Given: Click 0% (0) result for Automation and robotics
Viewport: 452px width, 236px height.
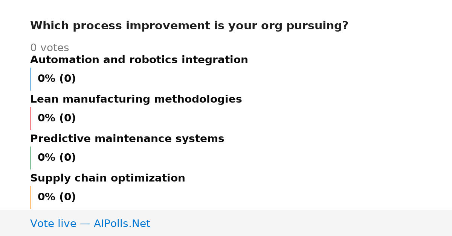Looking at the screenshot, I should click(57, 79).
